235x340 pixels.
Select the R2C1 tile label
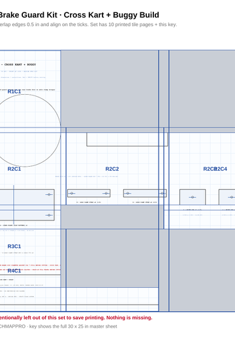[14, 169]
